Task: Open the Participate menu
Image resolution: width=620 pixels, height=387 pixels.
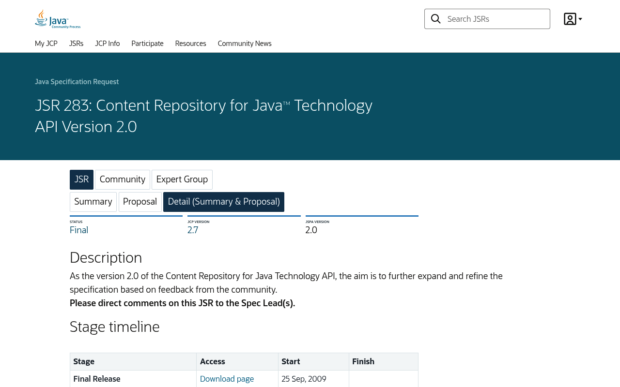Action: point(147,44)
